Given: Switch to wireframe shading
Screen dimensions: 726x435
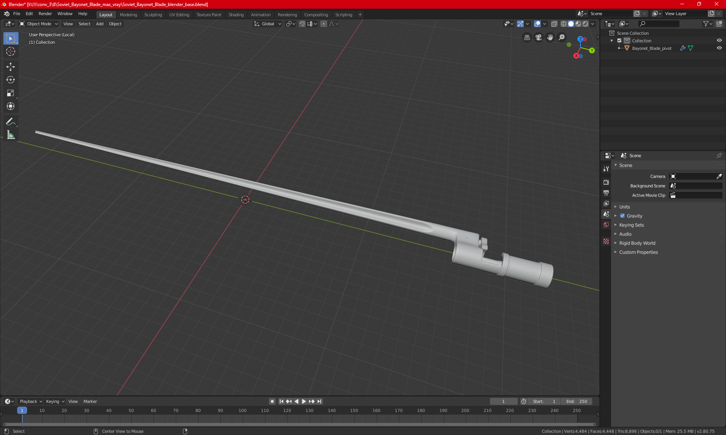Looking at the screenshot, I should coord(564,24).
